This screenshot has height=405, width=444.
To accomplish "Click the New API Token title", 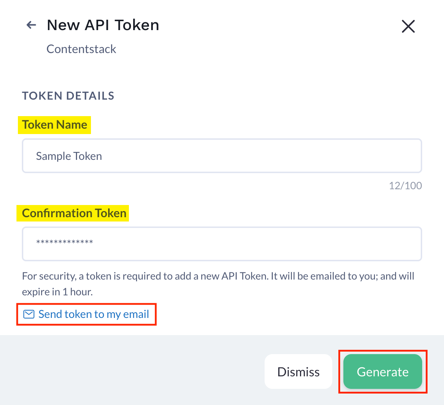I will pos(103,25).
